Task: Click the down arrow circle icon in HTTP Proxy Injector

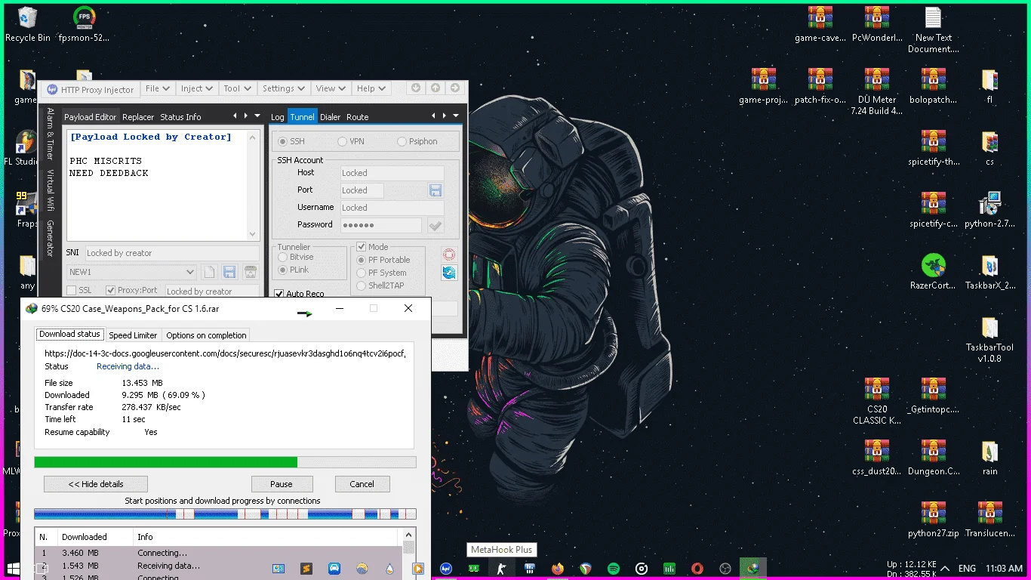Action: point(415,88)
